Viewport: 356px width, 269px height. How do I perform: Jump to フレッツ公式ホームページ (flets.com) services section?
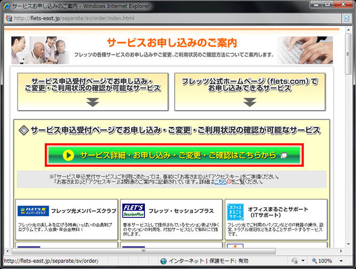coord(250,92)
